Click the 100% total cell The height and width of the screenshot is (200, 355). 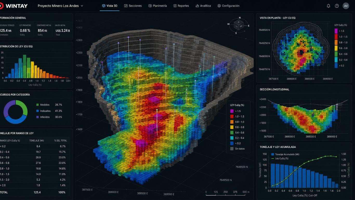tap(62, 192)
